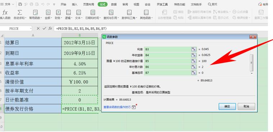This screenshot has height=132, width=273.
Task: Click range selector icon for 清偿价值 B5
Action: point(194,61)
